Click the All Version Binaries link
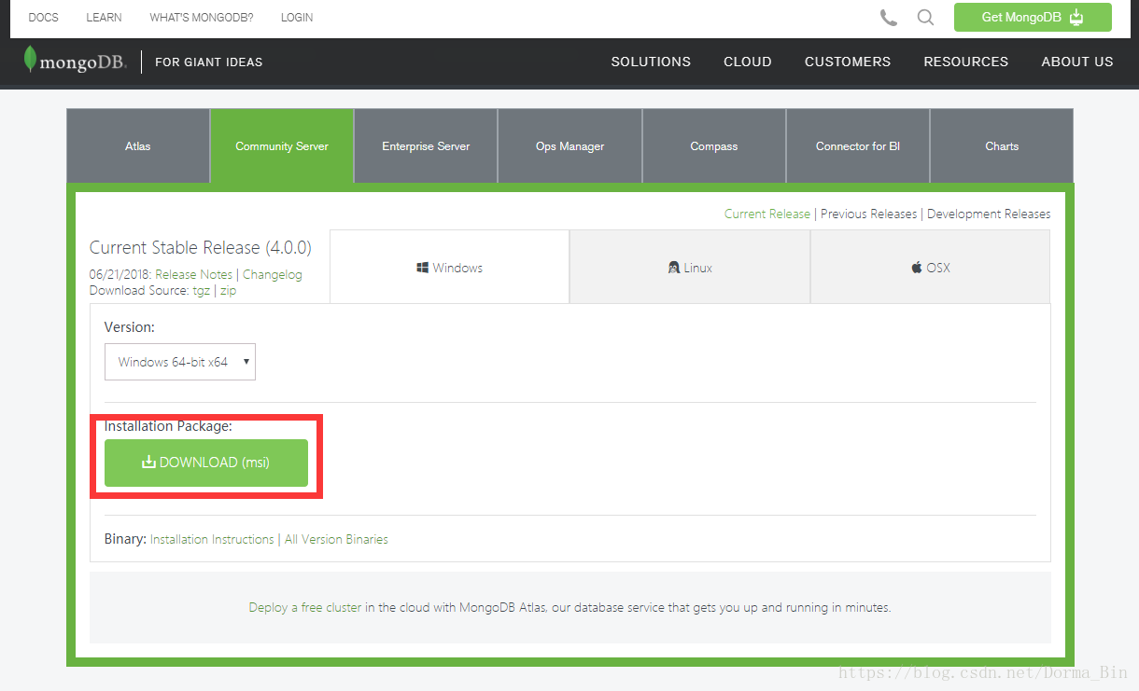The height and width of the screenshot is (691, 1139). (x=336, y=539)
